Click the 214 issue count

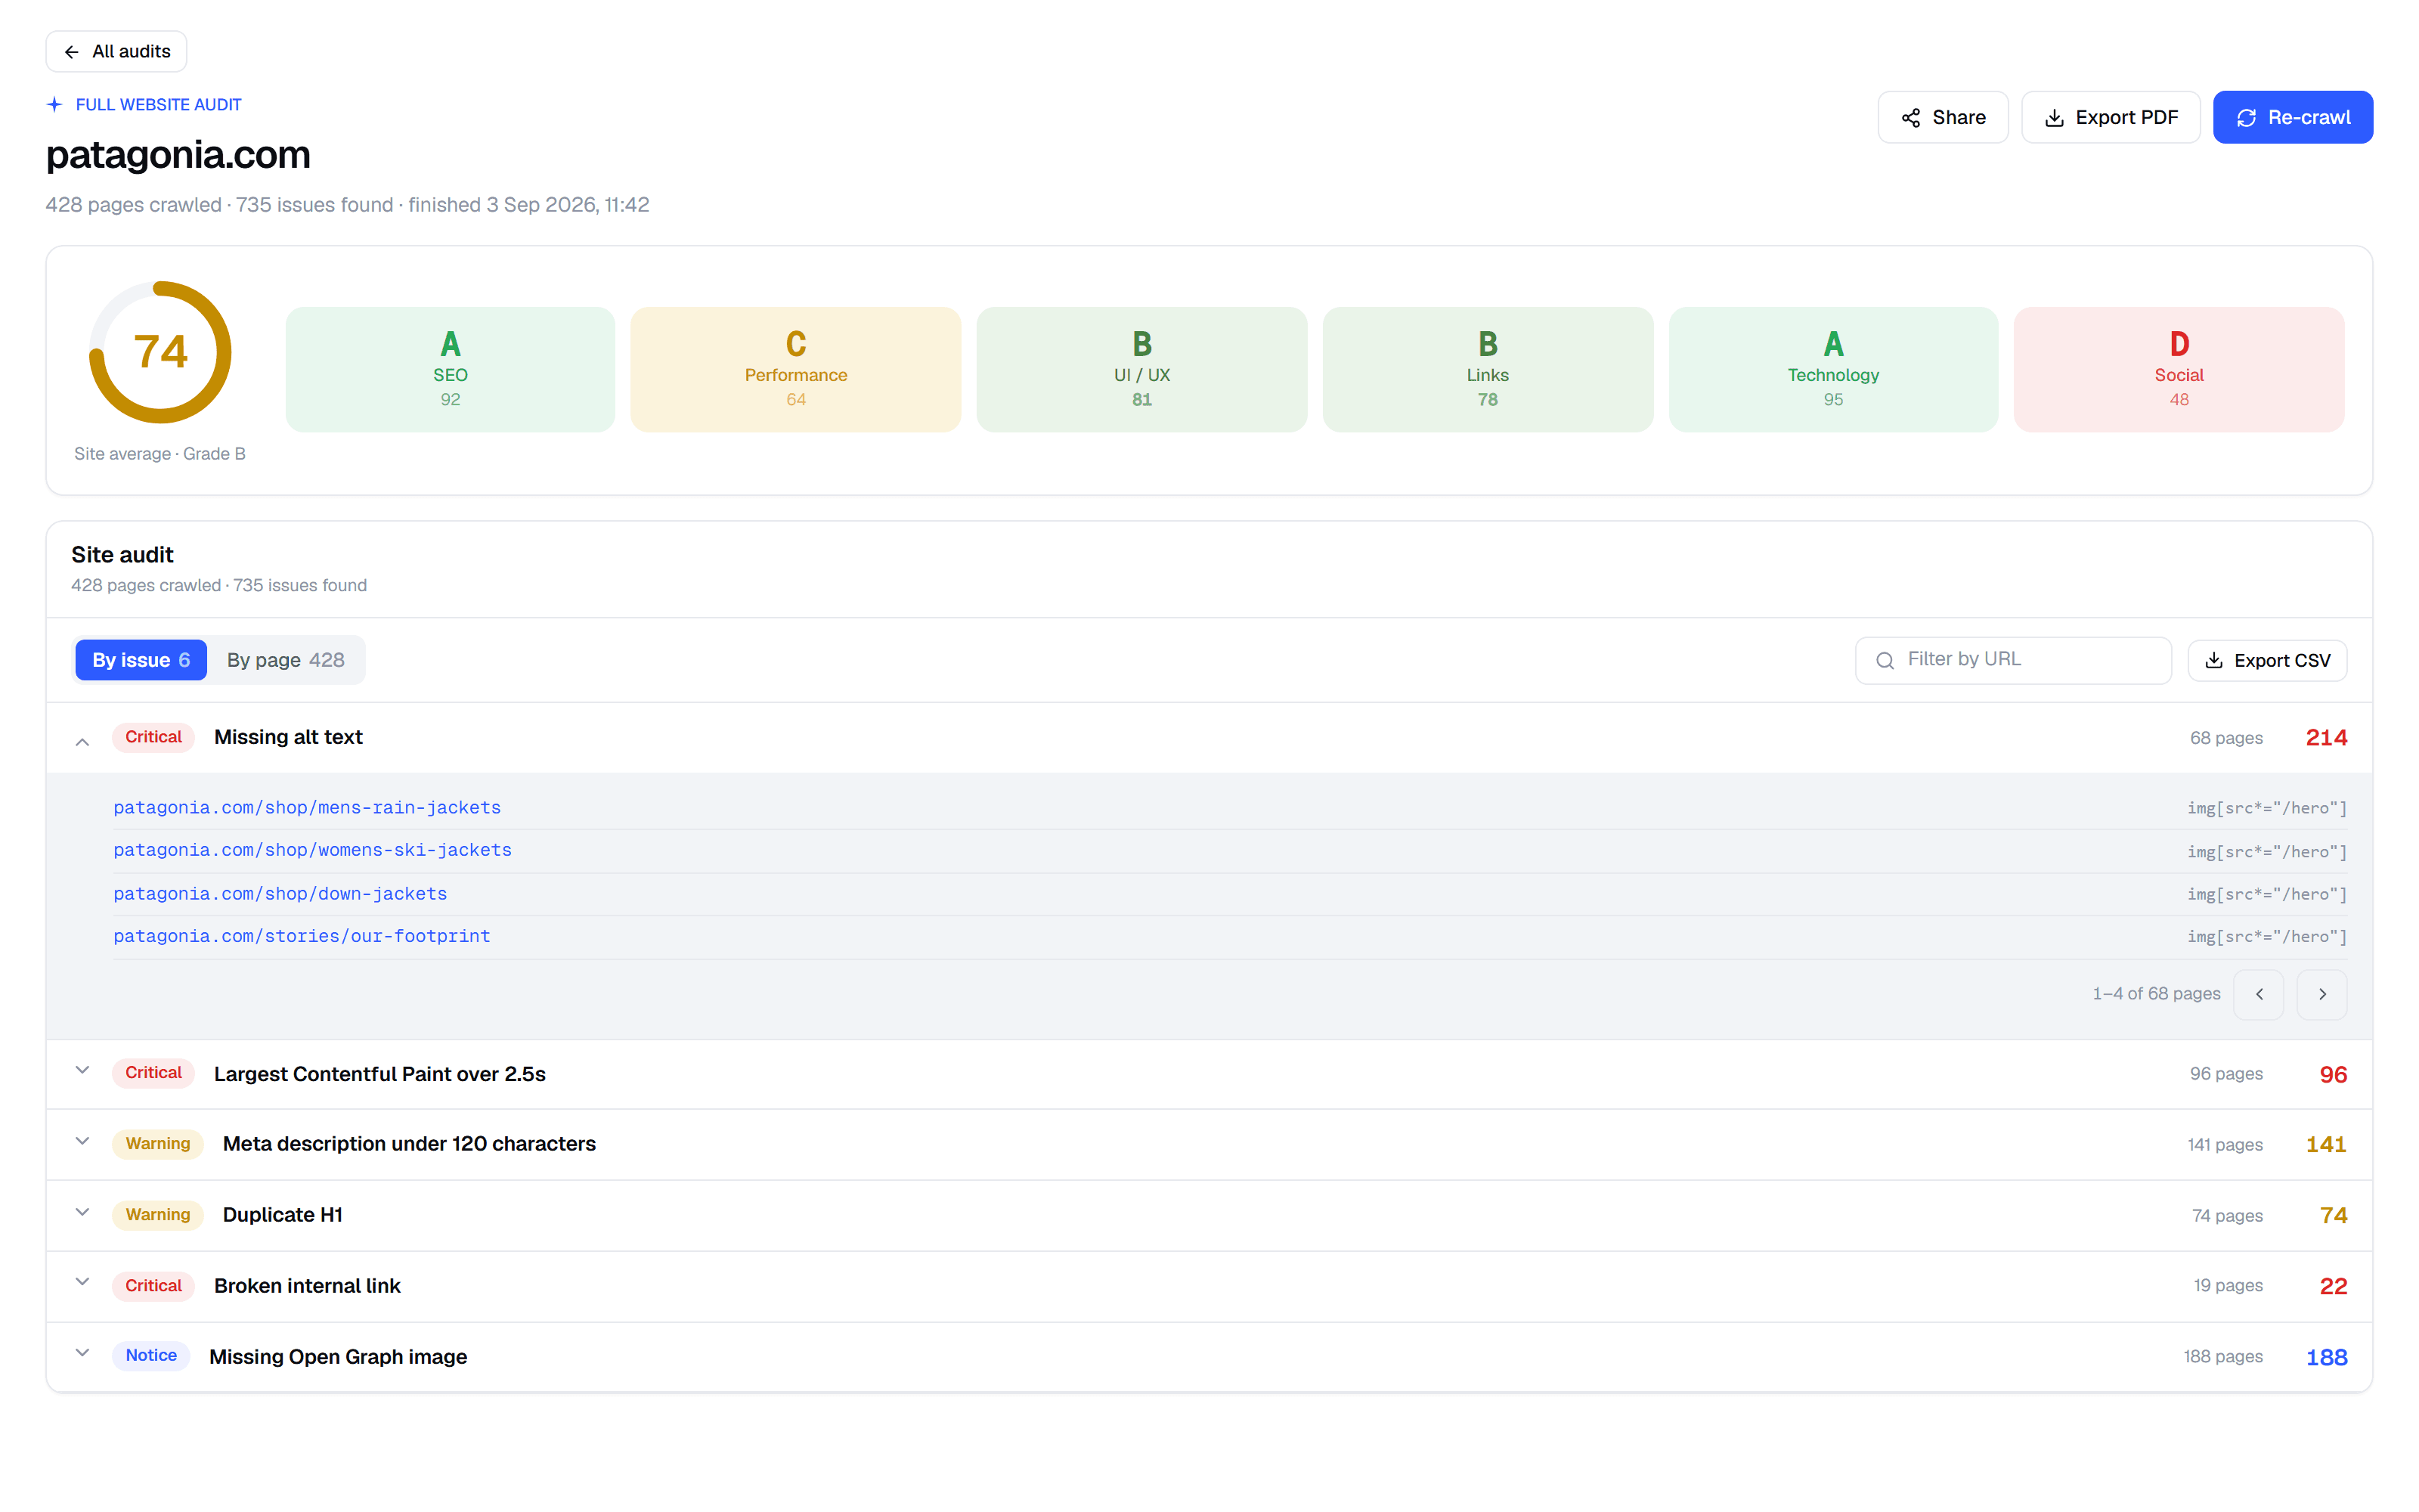click(2326, 738)
